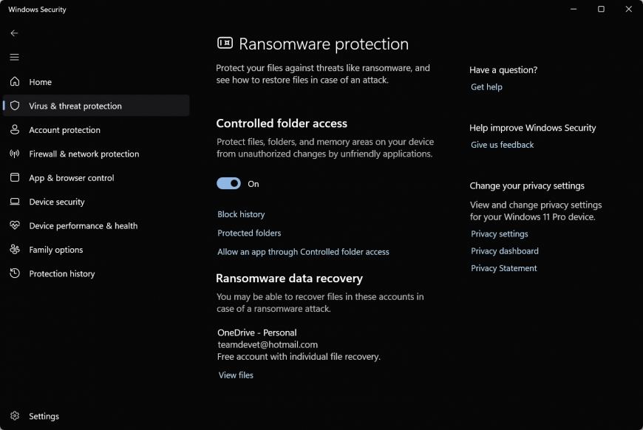Open App & browser control window icon

point(15,177)
